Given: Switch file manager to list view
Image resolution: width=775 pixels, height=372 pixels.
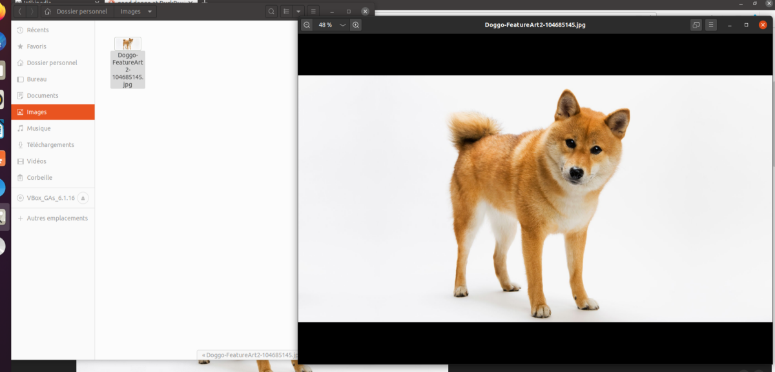Looking at the screenshot, I should pos(287,12).
